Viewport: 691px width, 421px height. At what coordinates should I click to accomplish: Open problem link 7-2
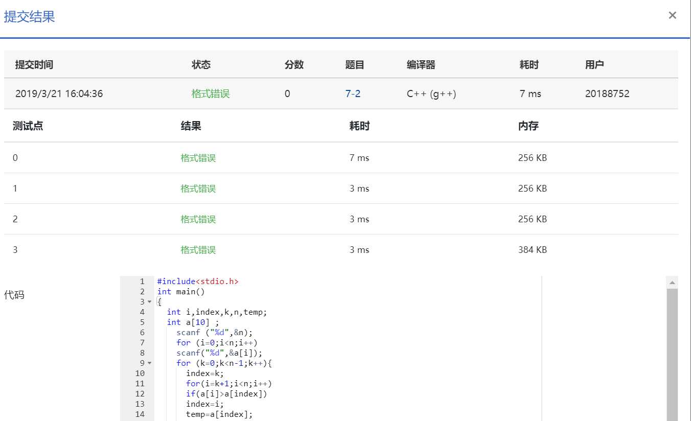[353, 93]
